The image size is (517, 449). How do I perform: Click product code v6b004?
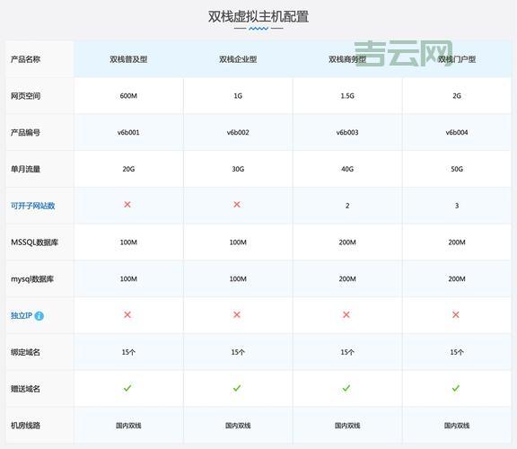pos(457,133)
